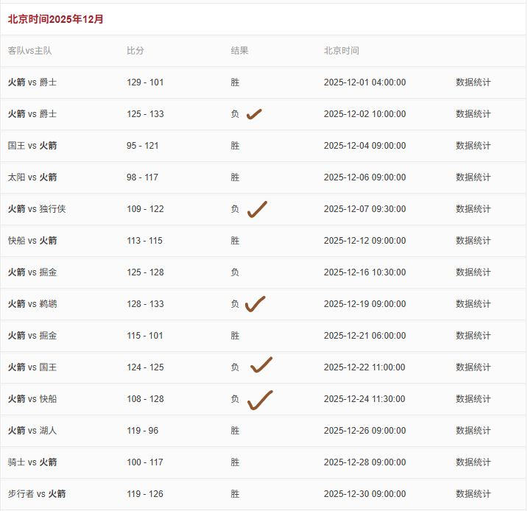Click the checkmark beside the 125 - 133 loss
This screenshot has width=528, height=511.
point(254,114)
